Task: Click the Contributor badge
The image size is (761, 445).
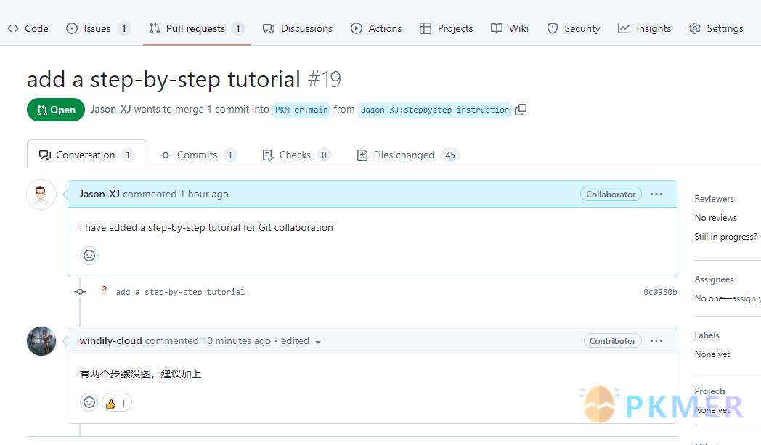Action: click(612, 340)
